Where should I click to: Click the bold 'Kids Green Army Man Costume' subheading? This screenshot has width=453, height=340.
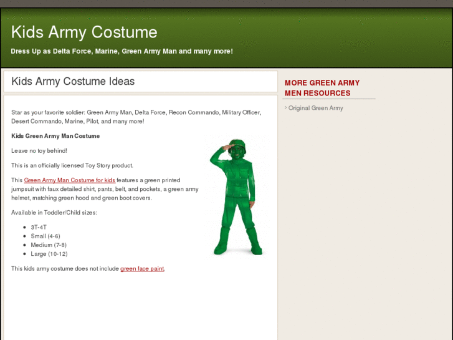pyautogui.click(x=55, y=136)
